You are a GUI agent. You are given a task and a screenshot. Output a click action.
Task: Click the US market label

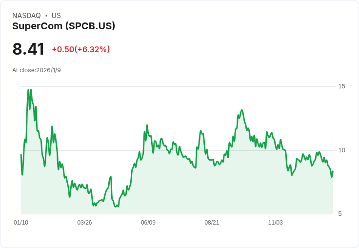[56, 16]
